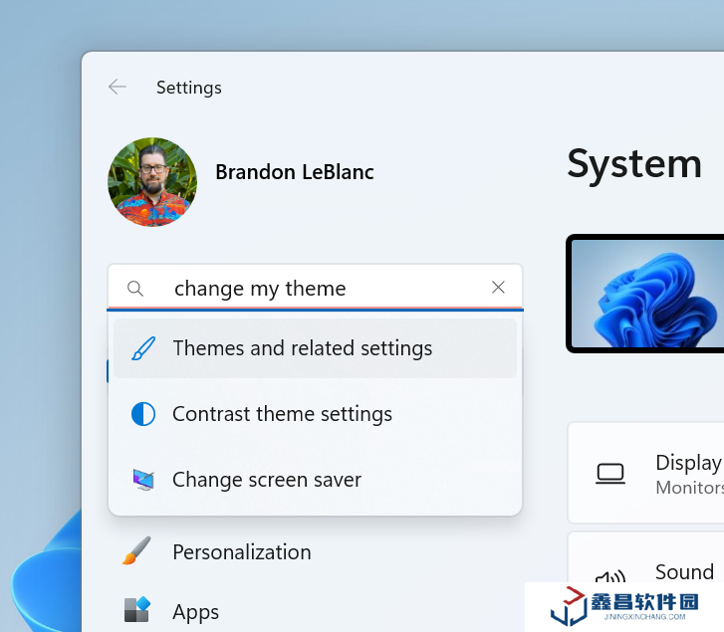The image size is (724, 632).
Task: Go to the Apps settings category
Action: click(195, 611)
